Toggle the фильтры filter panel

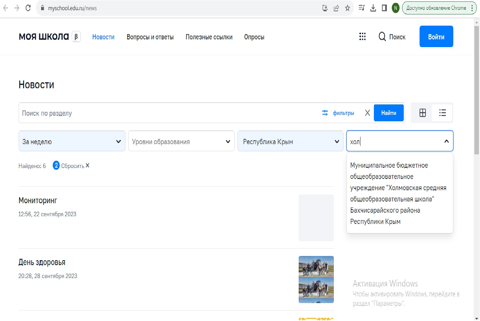(x=338, y=113)
